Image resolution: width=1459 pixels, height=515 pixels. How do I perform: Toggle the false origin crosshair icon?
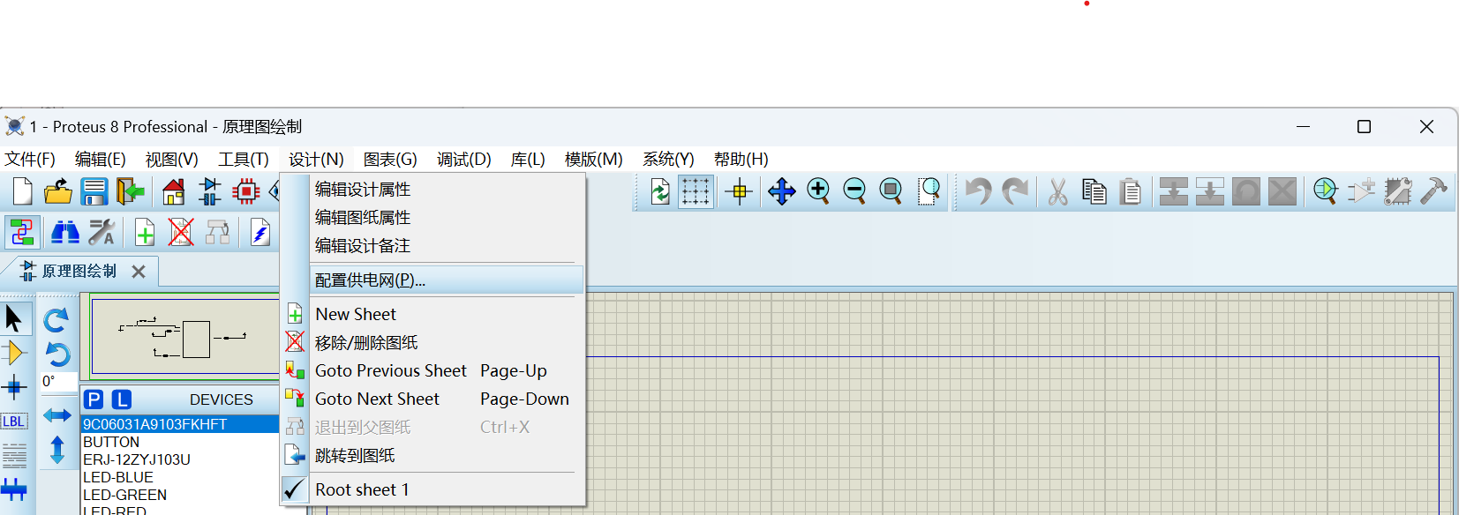tap(739, 190)
